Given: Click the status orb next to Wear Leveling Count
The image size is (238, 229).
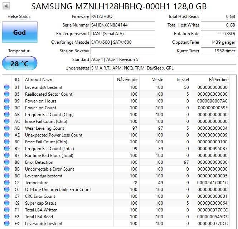Looking at the screenshot, I should click(7, 128).
